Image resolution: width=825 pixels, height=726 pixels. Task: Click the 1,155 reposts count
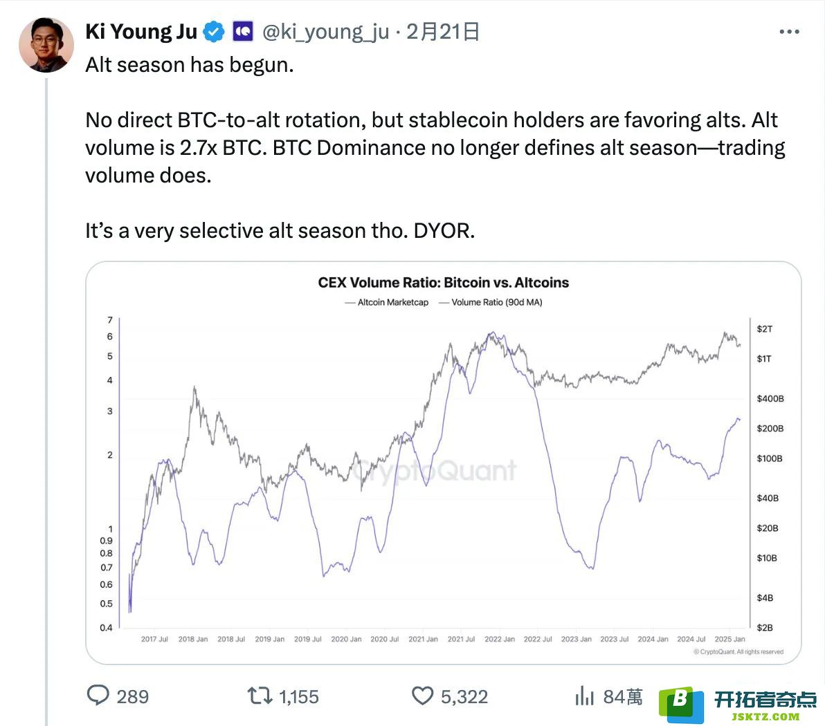coord(299,696)
